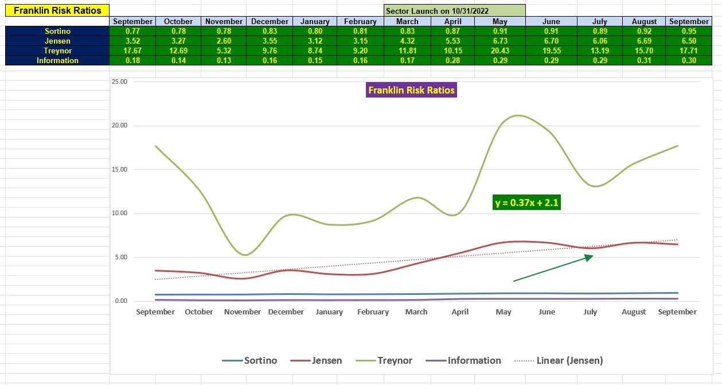Select the Treynor cell showing 17.67
The height and width of the screenshot is (385, 722).
click(x=132, y=50)
